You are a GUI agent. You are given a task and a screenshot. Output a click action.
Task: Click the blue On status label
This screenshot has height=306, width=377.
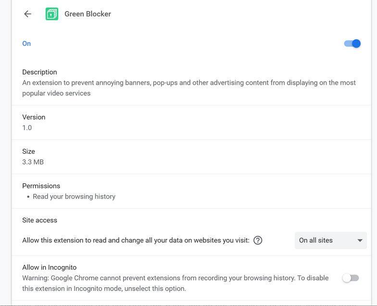(26, 44)
